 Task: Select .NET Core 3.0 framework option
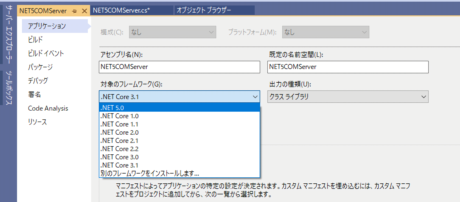point(119,157)
